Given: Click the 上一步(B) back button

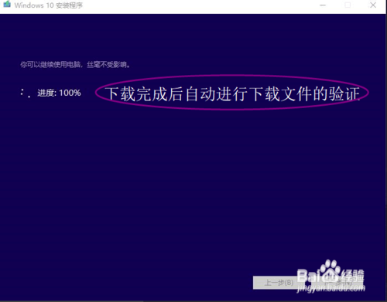Looking at the screenshot, I should click(x=279, y=283).
